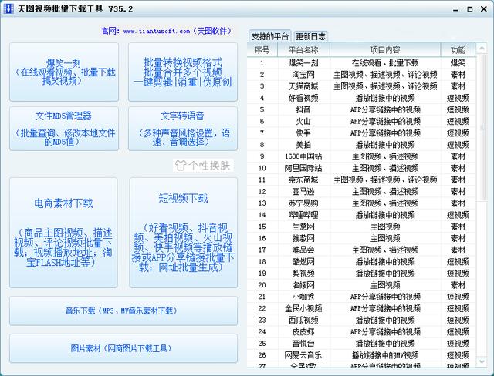Open 短视频下载 module
Screen dimensions: 494x376
(184, 233)
